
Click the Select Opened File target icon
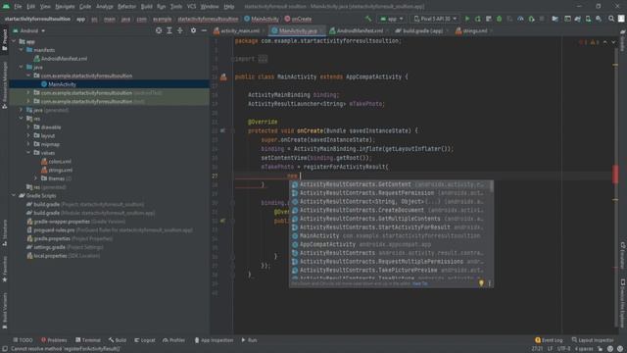tap(159, 30)
